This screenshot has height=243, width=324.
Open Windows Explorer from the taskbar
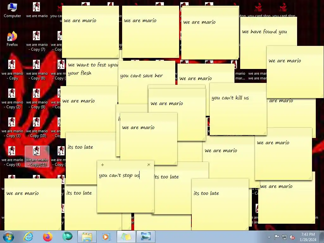coord(87,237)
